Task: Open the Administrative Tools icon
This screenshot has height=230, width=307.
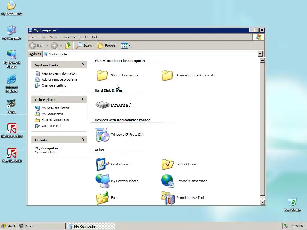Action: click(x=168, y=198)
